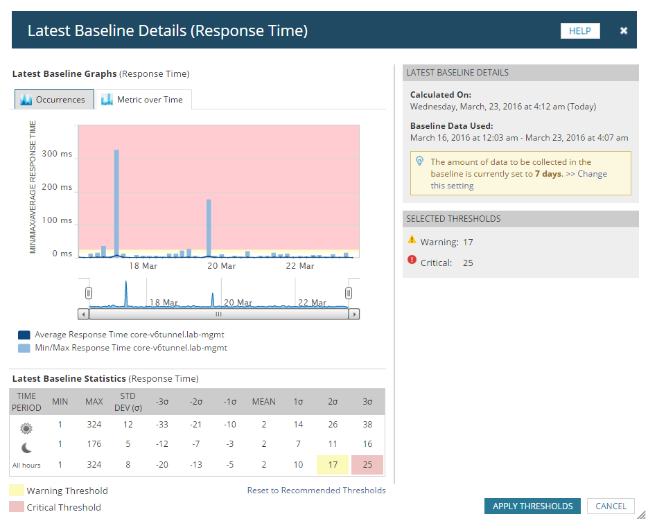The image size is (648, 521).
Task: Click Reset to Recommended Thresholds link
Action: point(316,491)
